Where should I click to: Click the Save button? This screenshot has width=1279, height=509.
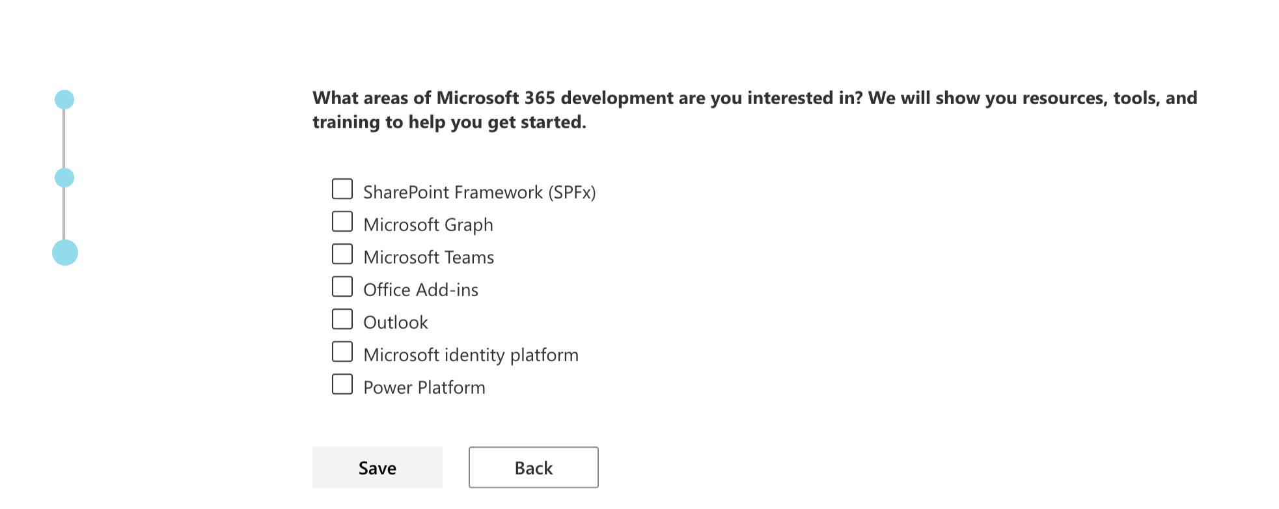point(378,467)
